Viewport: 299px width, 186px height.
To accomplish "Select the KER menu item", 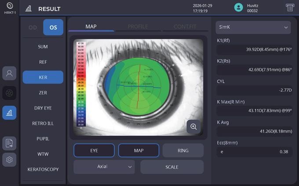I will [43, 77].
